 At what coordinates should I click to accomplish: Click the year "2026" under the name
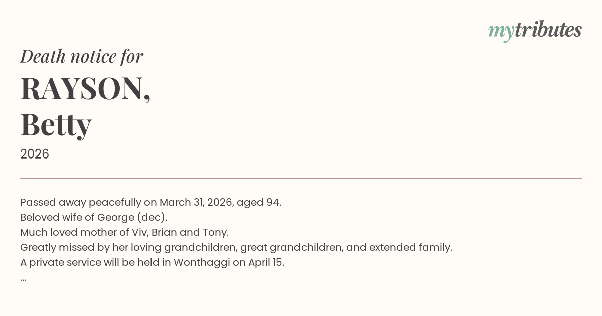[35, 154]
